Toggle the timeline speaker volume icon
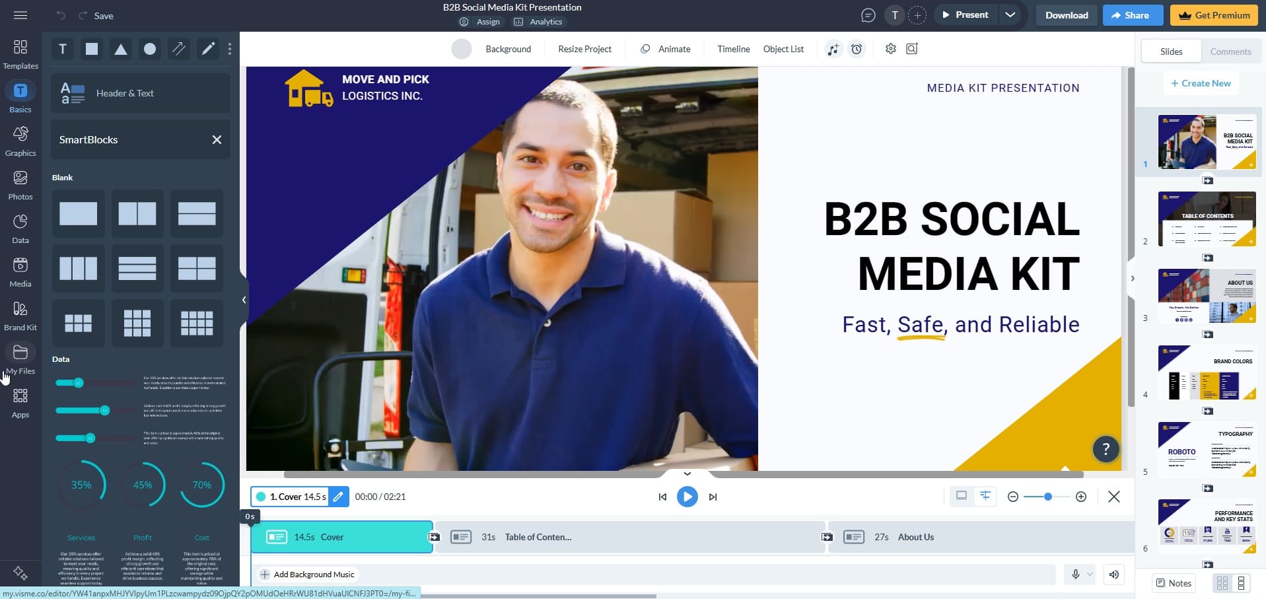Viewport: 1266px width, 599px height. [x=1114, y=575]
